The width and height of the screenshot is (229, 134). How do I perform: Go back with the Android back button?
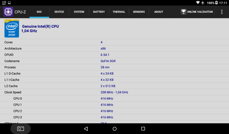[x=86, y=129]
